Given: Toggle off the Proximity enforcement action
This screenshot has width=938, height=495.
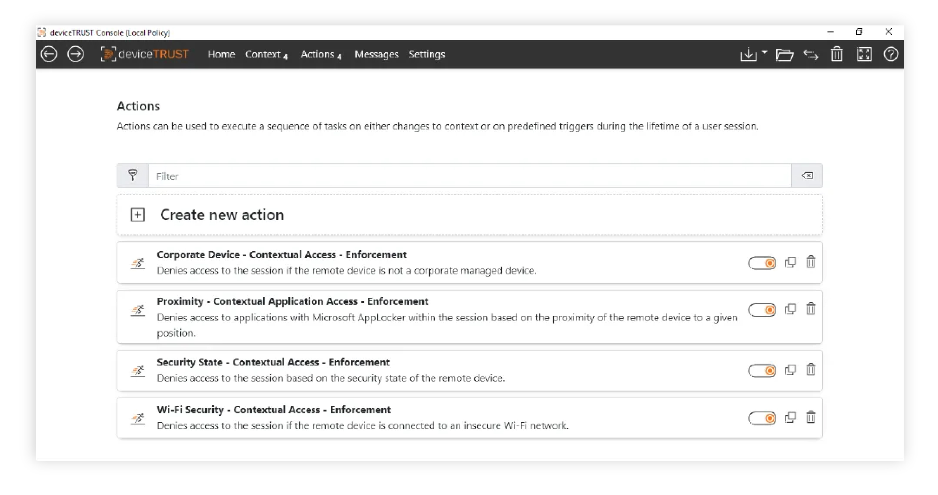Looking at the screenshot, I should [762, 310].
